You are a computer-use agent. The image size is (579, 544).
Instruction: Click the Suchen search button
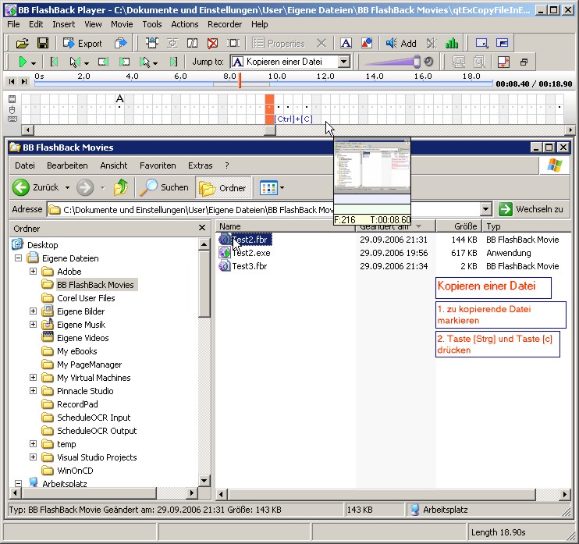coord(165,187)
